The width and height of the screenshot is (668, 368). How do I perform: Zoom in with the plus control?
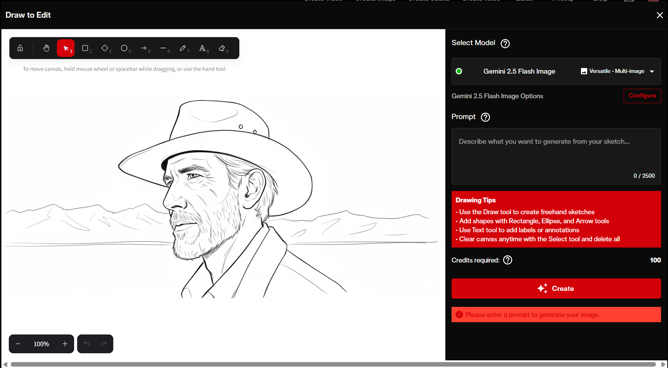click(x=65, y=344)
